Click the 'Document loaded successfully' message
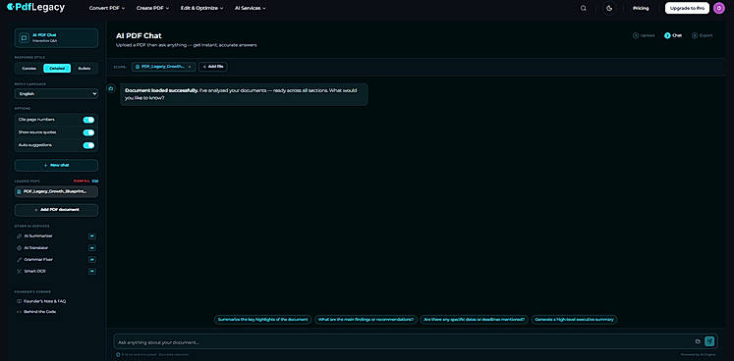The width and height of the screenshot is (734, 361). click(244, 94)
